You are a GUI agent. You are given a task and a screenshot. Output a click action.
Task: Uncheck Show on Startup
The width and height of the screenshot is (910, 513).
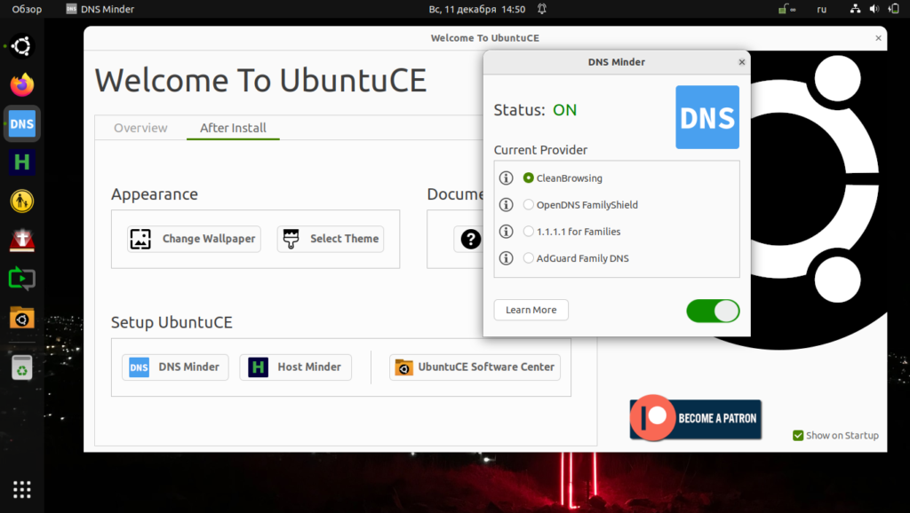pyautogui.click(x=797, y=435)
